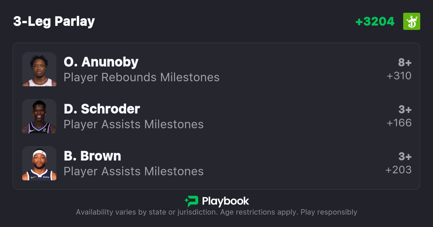This screenshot has height=227, width=433.
Task: Click Anunoby's +310 odds value
Action: tap(399, 76)
